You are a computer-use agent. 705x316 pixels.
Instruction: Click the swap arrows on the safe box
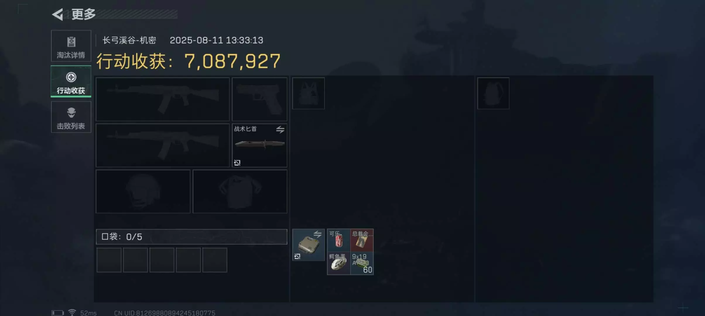point(318,234)
